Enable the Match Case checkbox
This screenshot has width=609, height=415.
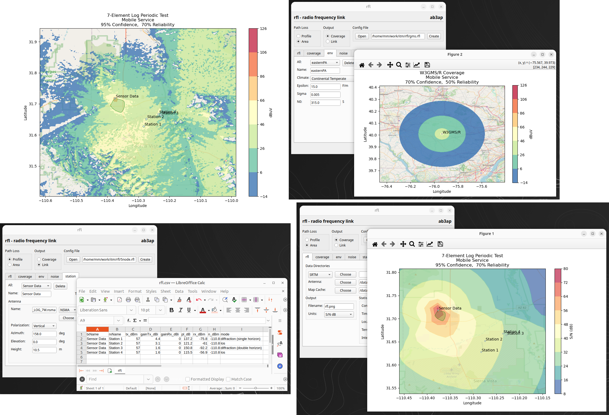point(228,379)
